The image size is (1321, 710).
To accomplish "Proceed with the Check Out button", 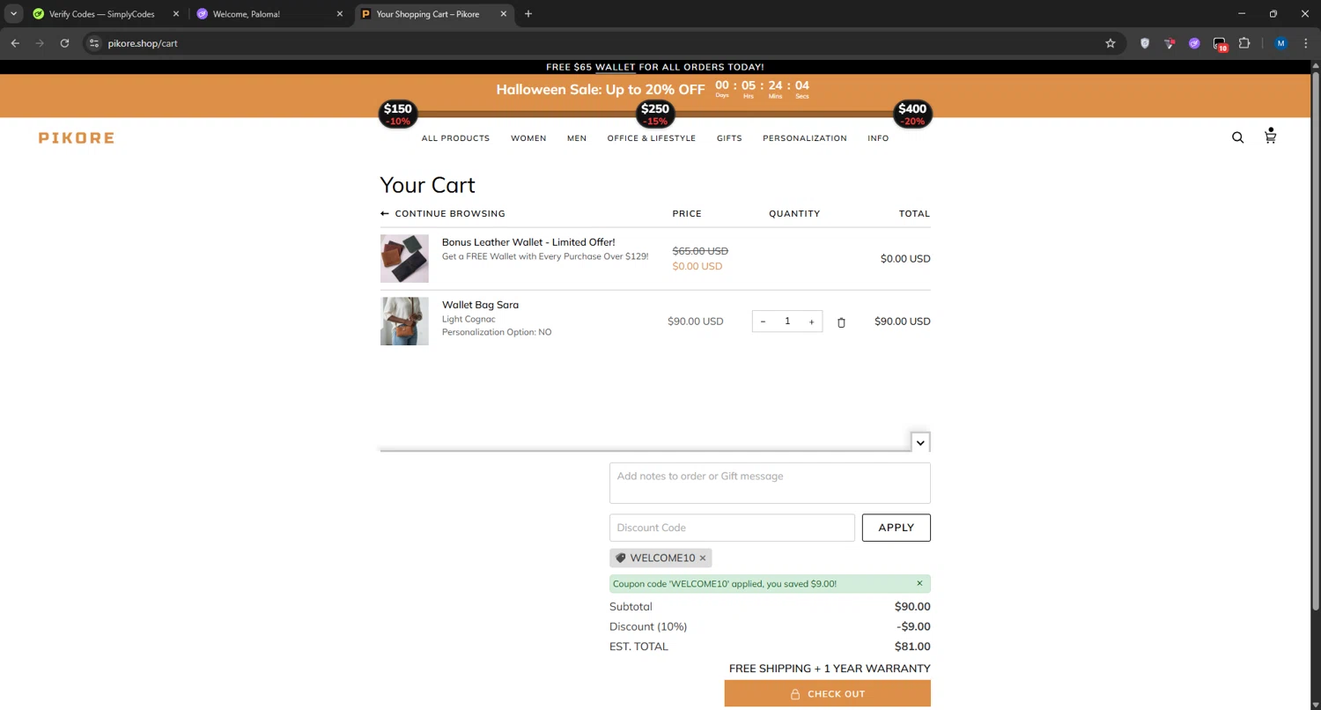I will pyautogui.click(x=828, y=693).
